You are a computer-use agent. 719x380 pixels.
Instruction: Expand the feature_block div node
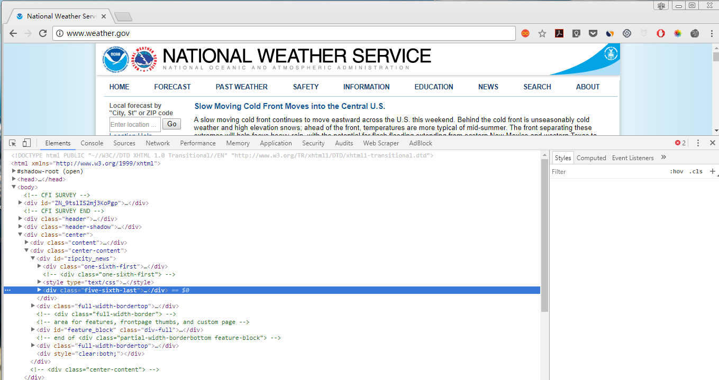[x=33, y=330]
